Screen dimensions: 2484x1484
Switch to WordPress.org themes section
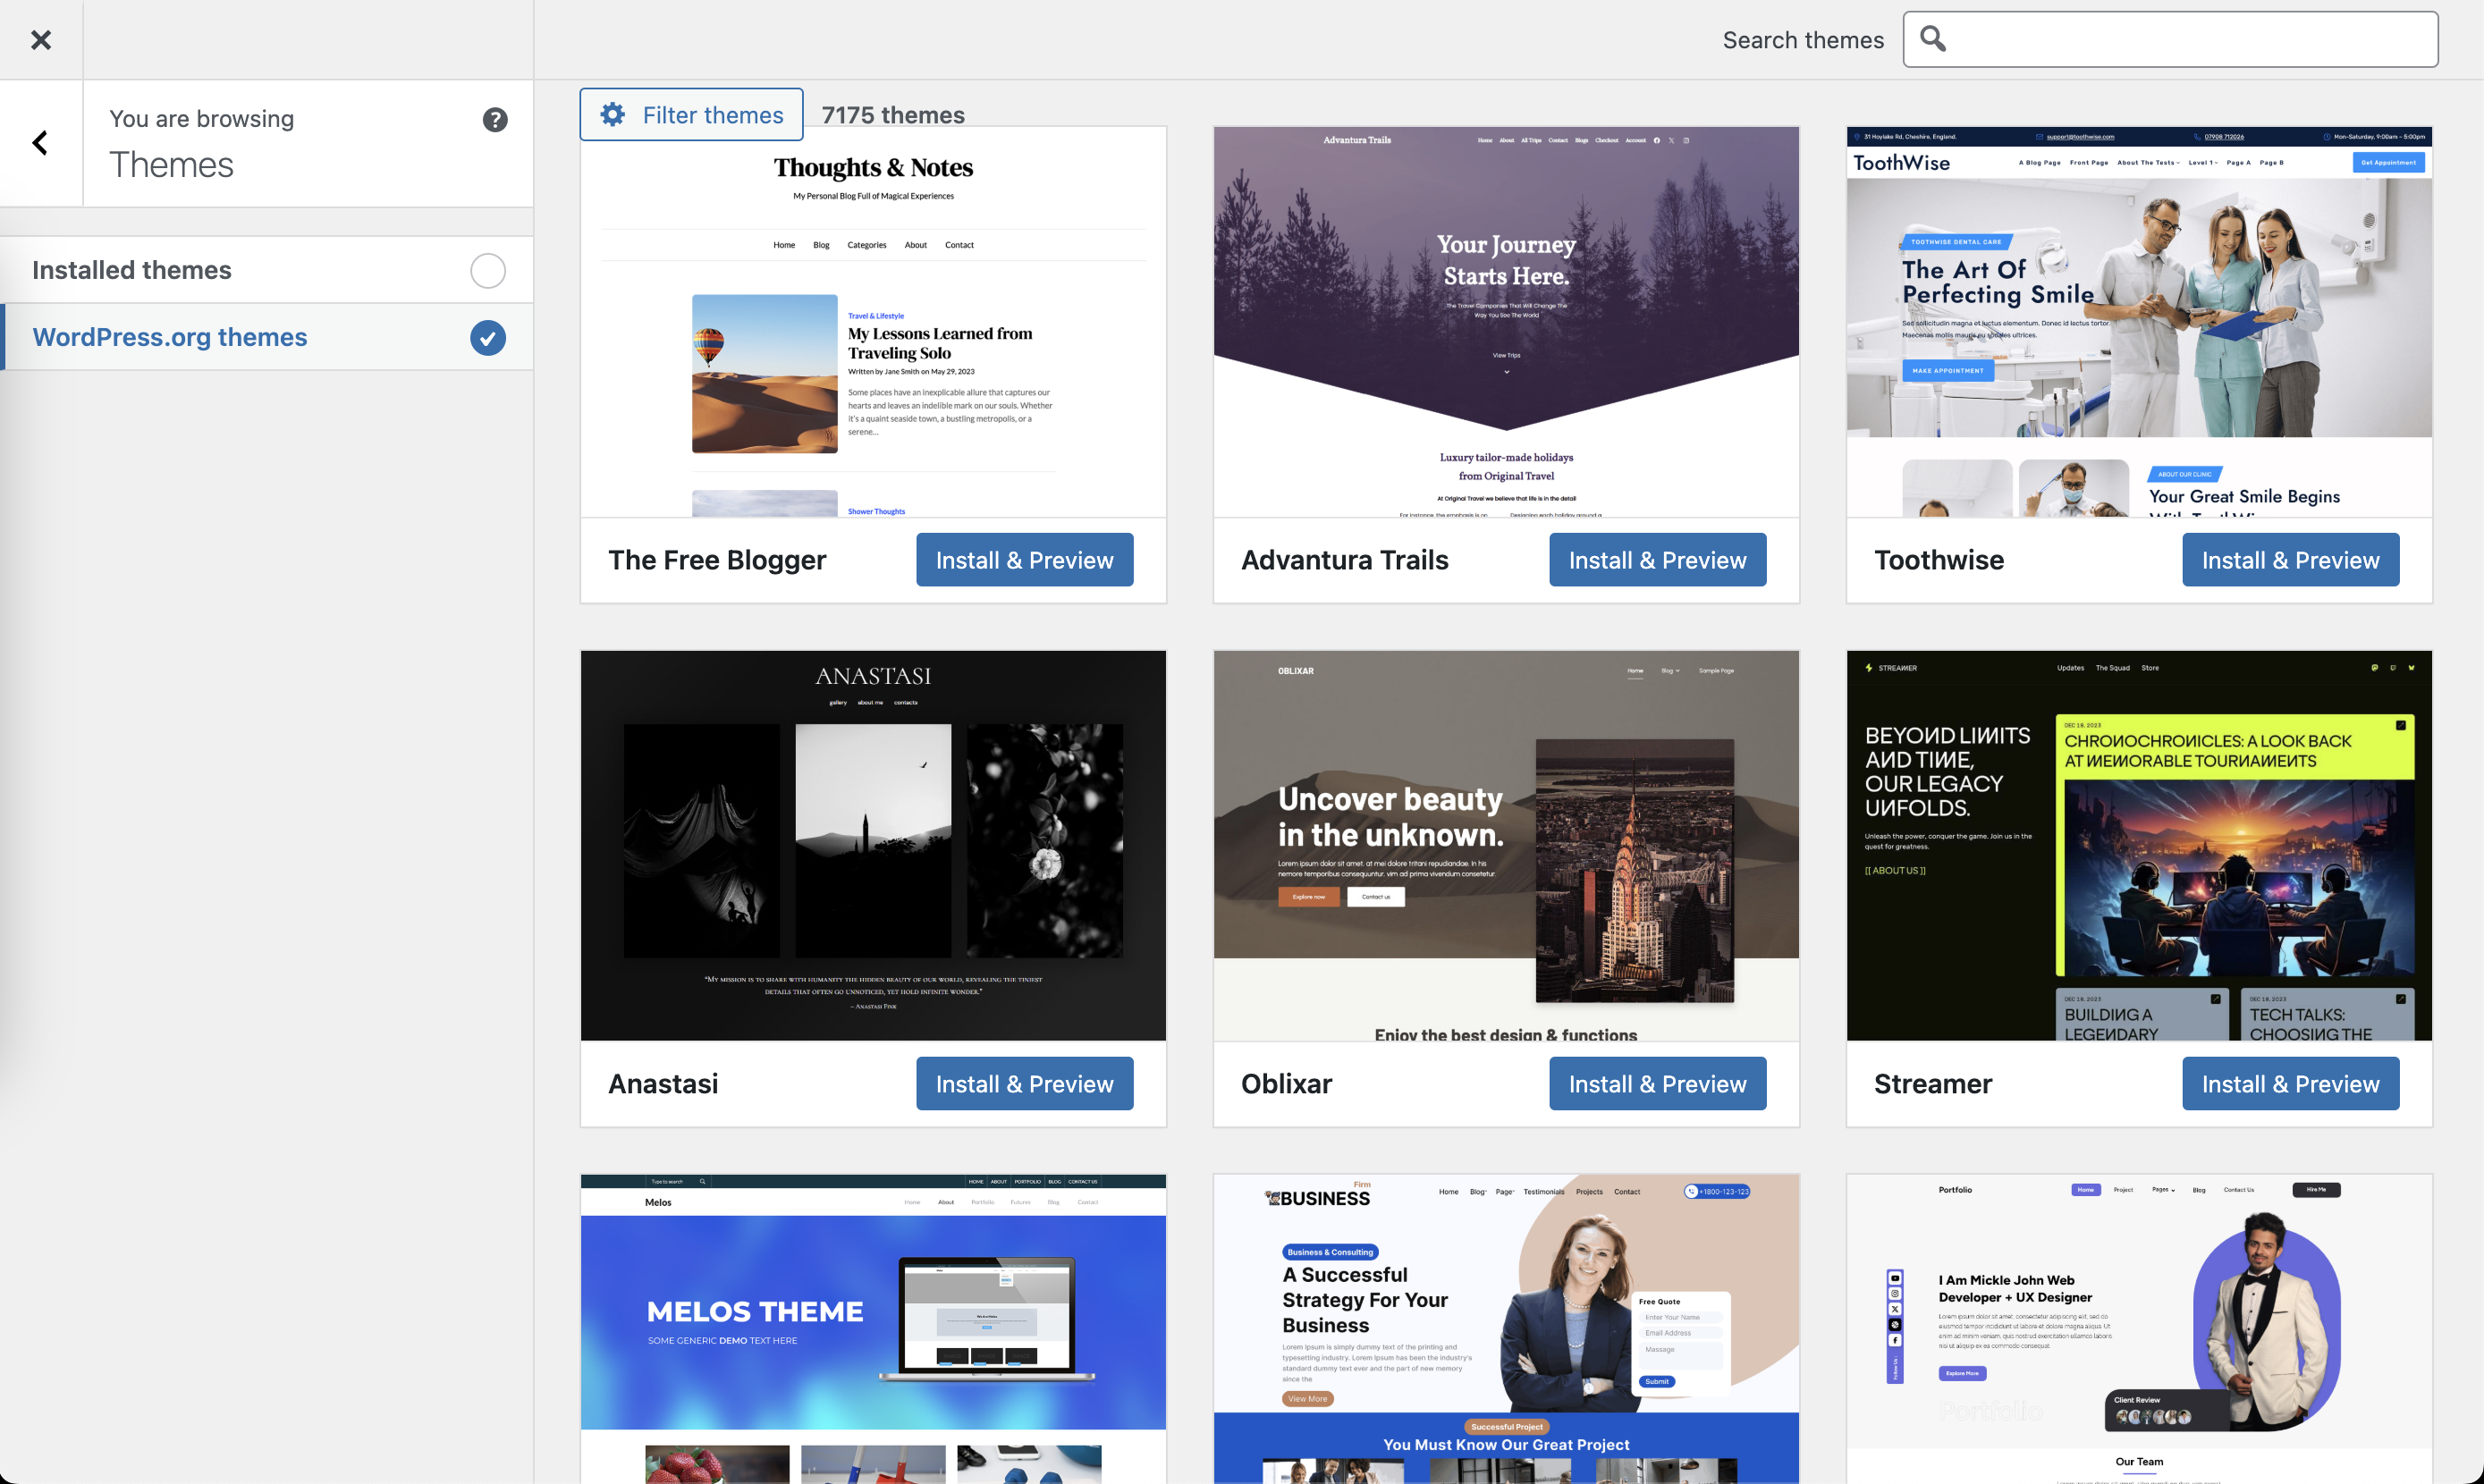click(170, 337)
